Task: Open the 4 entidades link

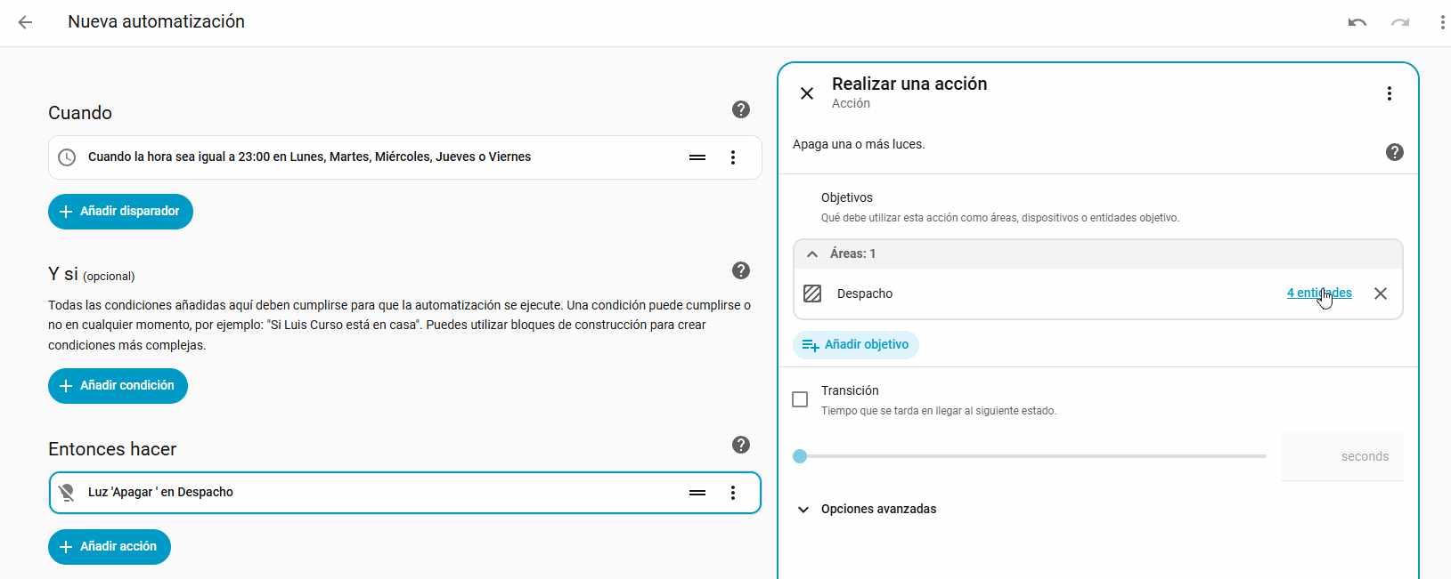Action: tap(1318, 294)
